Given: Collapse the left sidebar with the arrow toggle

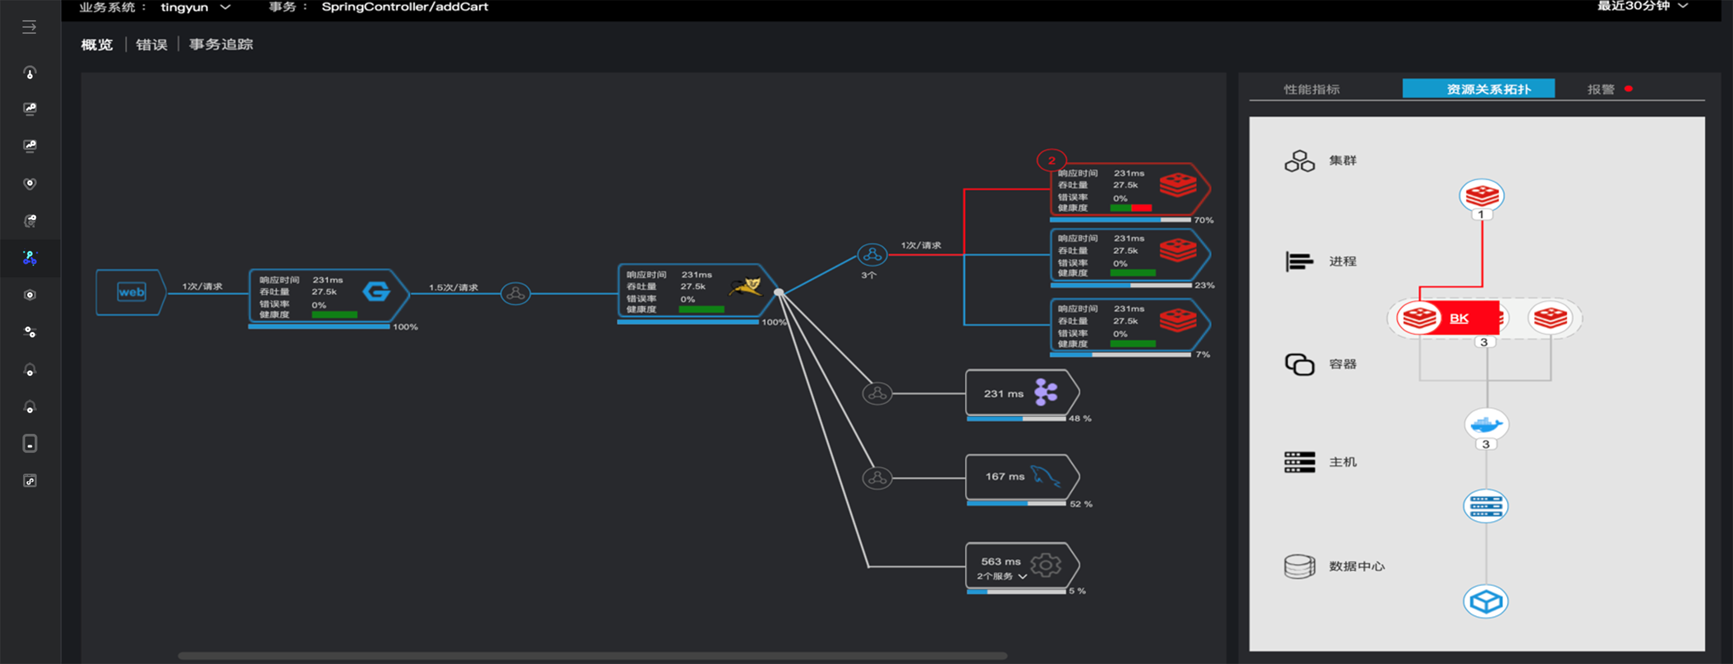Looking at the screenshot, I should [x=28, y=27].
